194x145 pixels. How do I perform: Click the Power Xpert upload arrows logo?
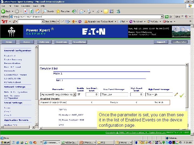12,32
